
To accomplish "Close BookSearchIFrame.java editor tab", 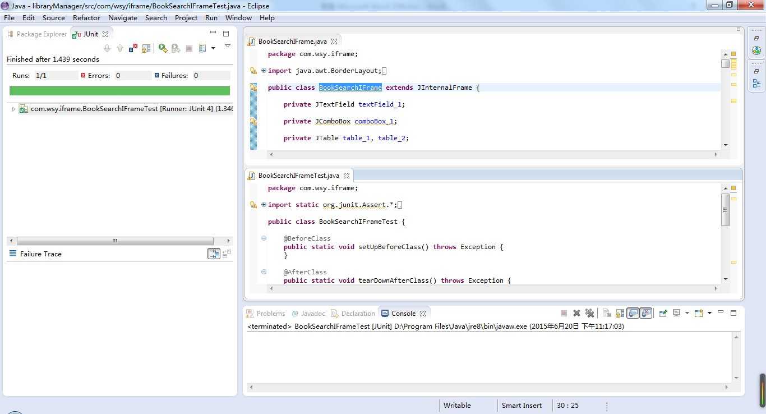I will [x=334, y=42].
